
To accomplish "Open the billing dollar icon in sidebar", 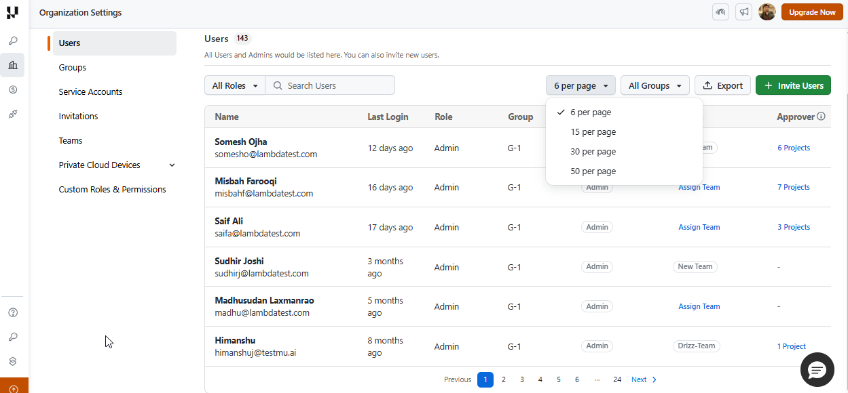I will coord(13,89).
